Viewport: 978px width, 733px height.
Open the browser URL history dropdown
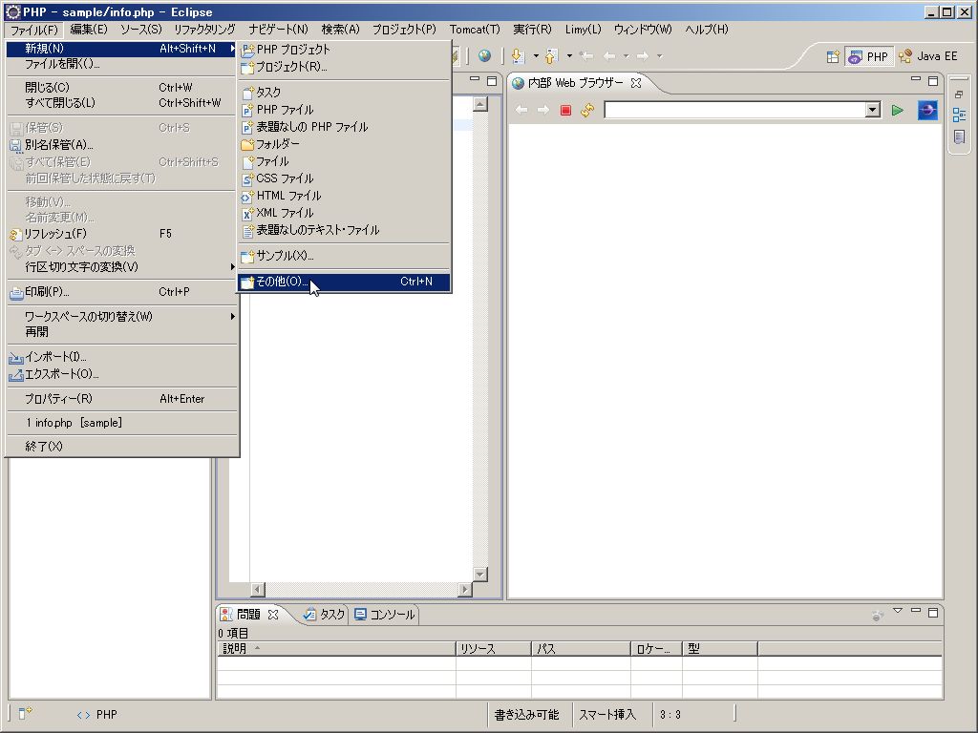(873, 111)
